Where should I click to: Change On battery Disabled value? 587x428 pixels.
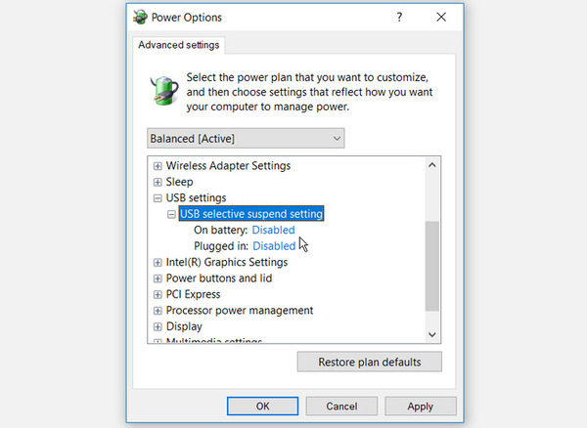[273, 230]
